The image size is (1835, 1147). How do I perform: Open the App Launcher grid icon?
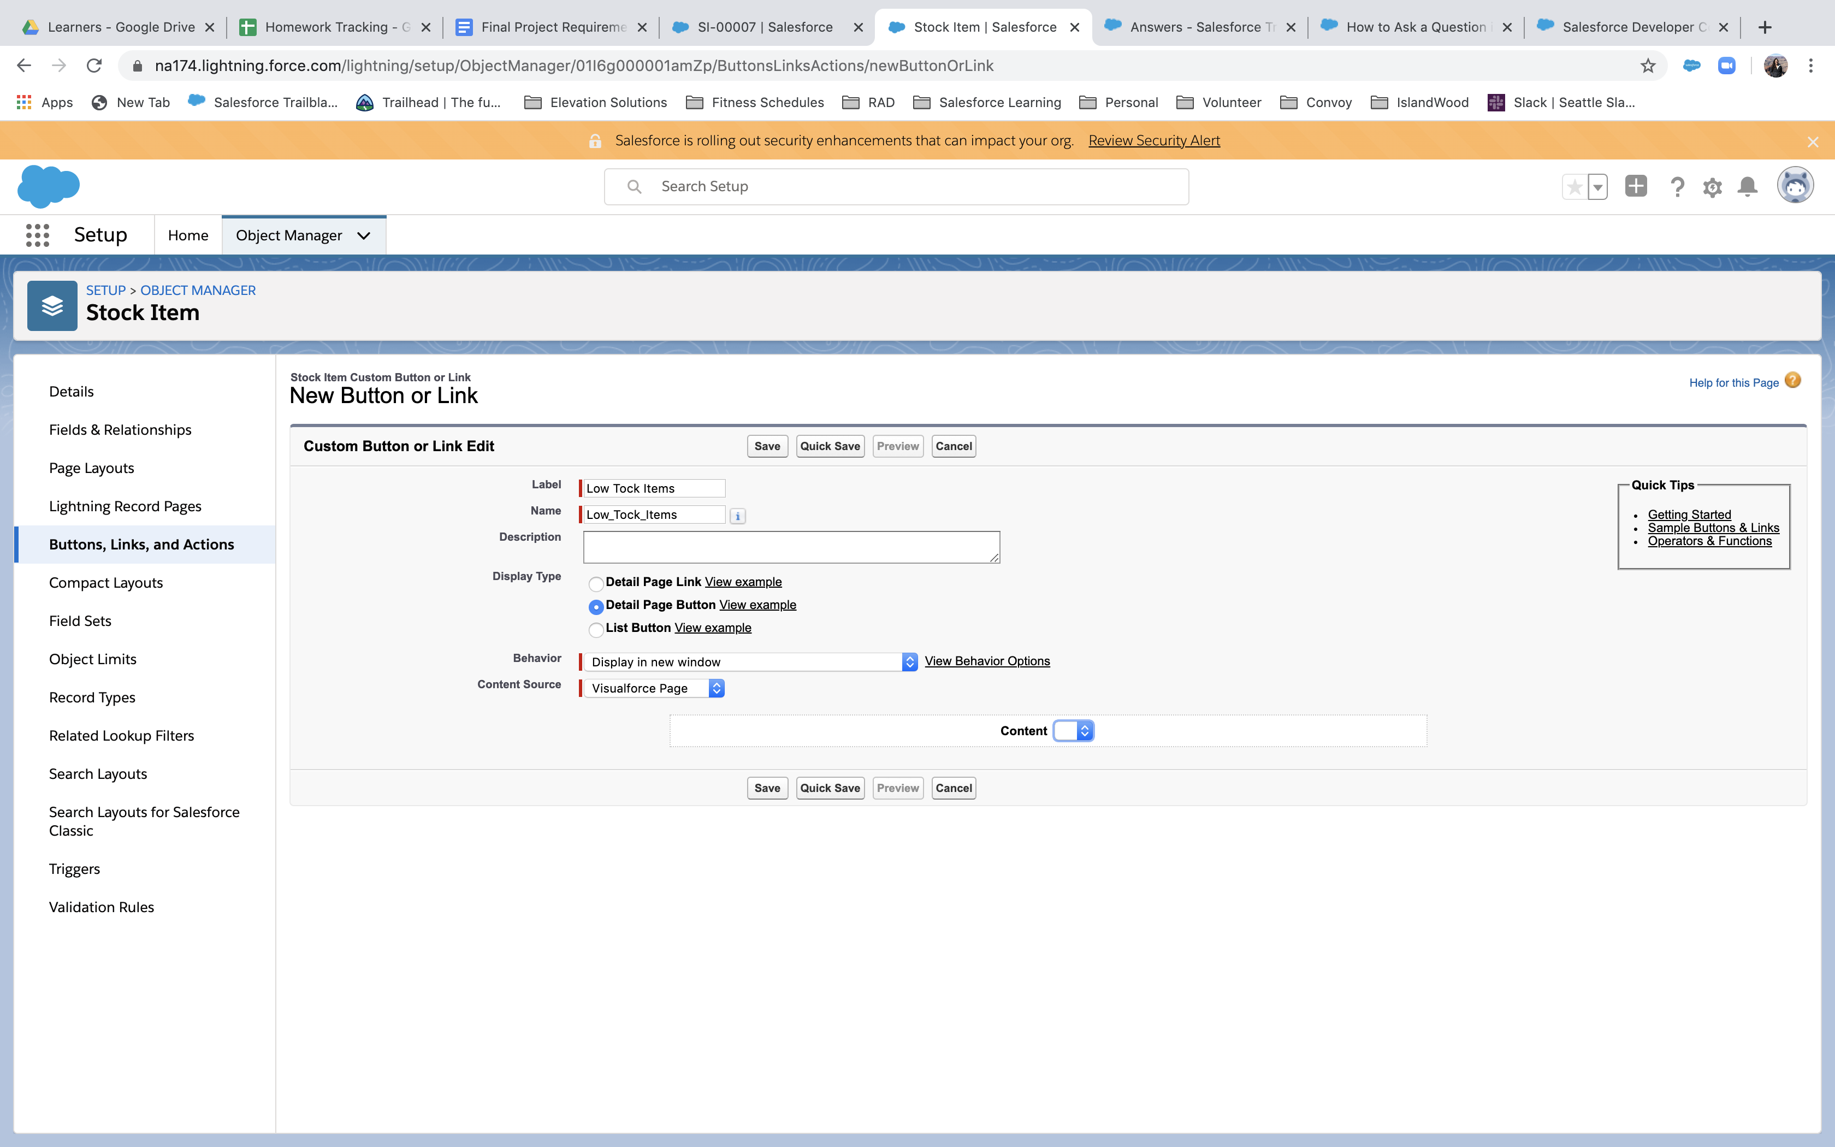[x=37, y=235]
